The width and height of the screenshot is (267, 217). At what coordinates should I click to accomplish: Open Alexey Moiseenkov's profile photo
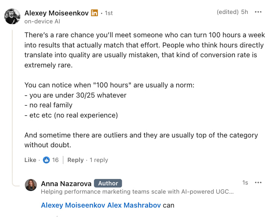coord(12,16)
